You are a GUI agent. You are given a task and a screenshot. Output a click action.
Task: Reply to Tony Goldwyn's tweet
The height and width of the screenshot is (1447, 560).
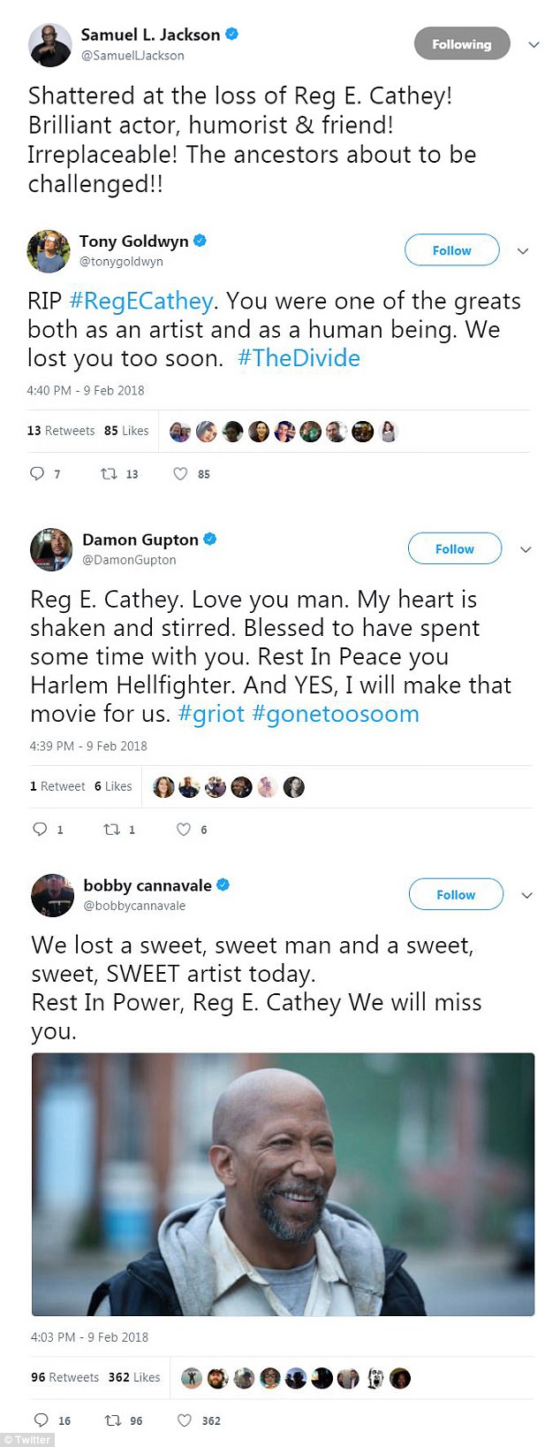pyautogui.click(x=37, y=474)
